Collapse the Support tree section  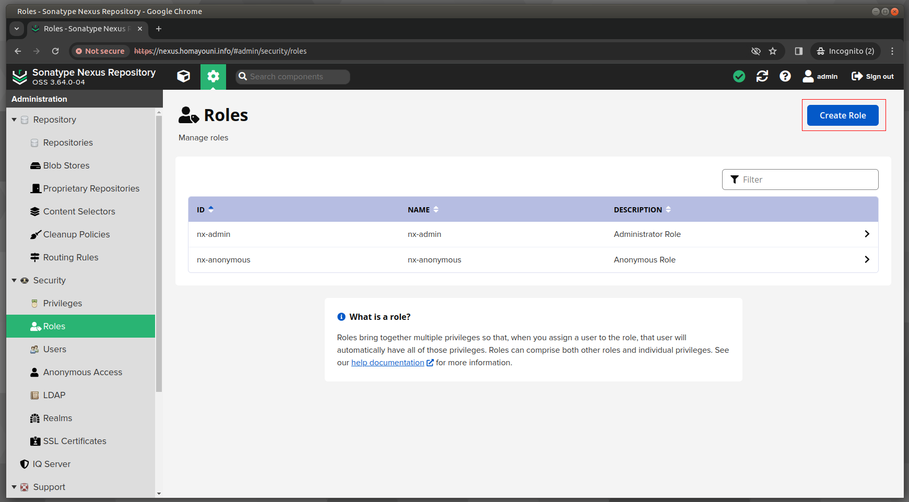click(14, 487)
